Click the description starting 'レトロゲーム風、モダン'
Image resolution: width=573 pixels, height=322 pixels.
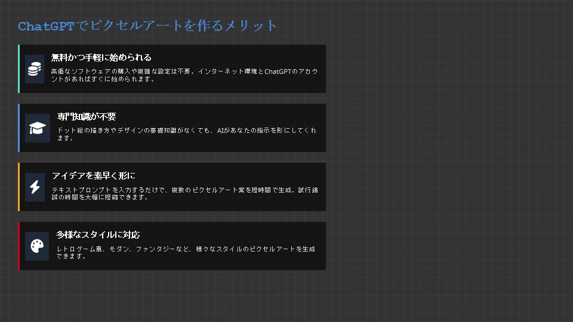[186, 253]
